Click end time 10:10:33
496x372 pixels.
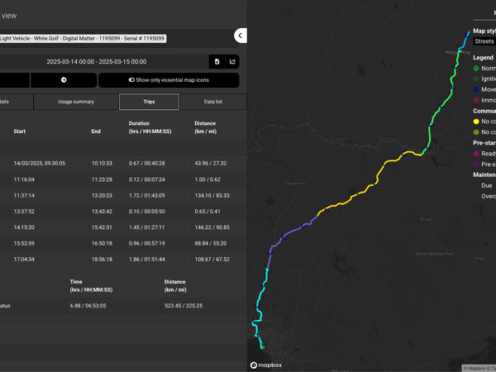(x=102, y=163)
